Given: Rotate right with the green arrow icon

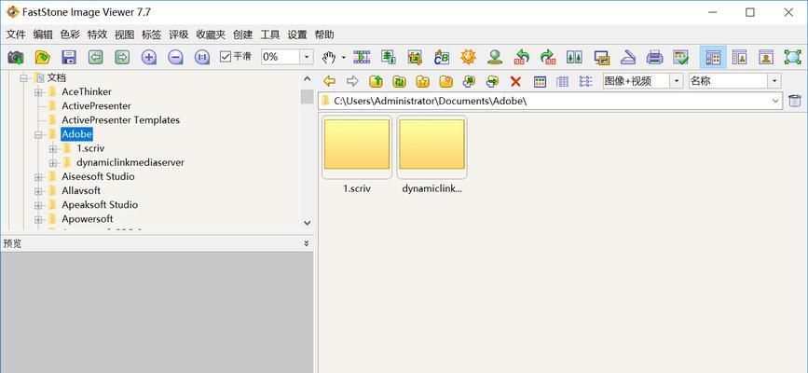Looking at the screenshot, I should (x=548, y=57).
